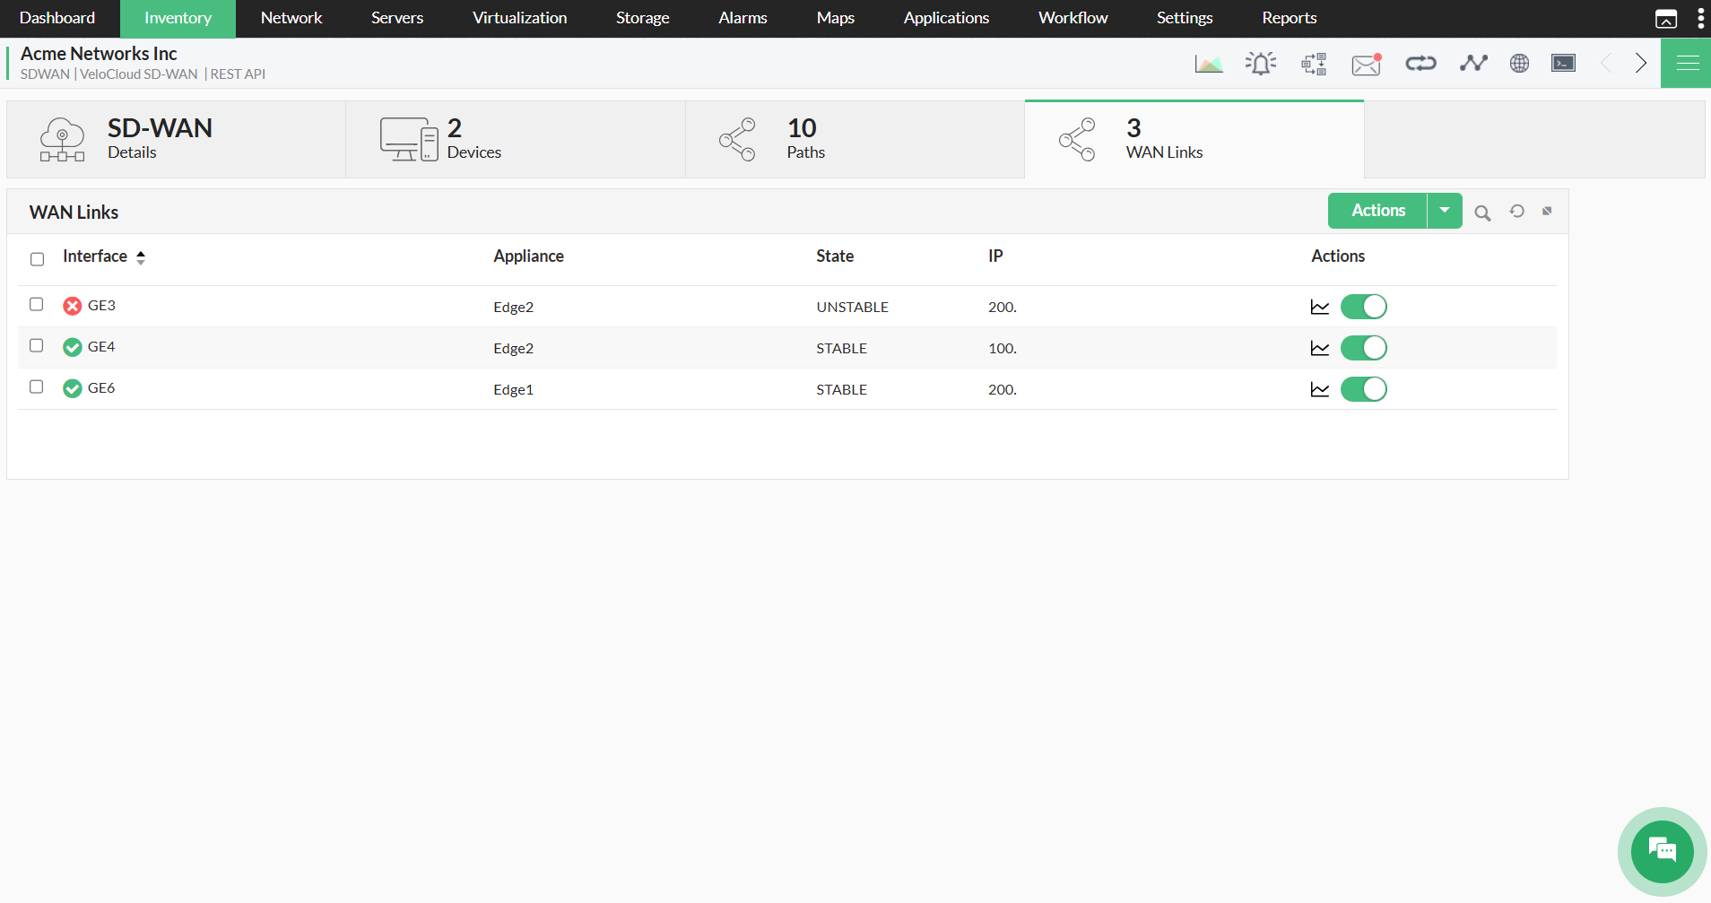This screenshot has width=1711, height=903.
Task: Open the Reports menu
Action: coord(1290,18)
